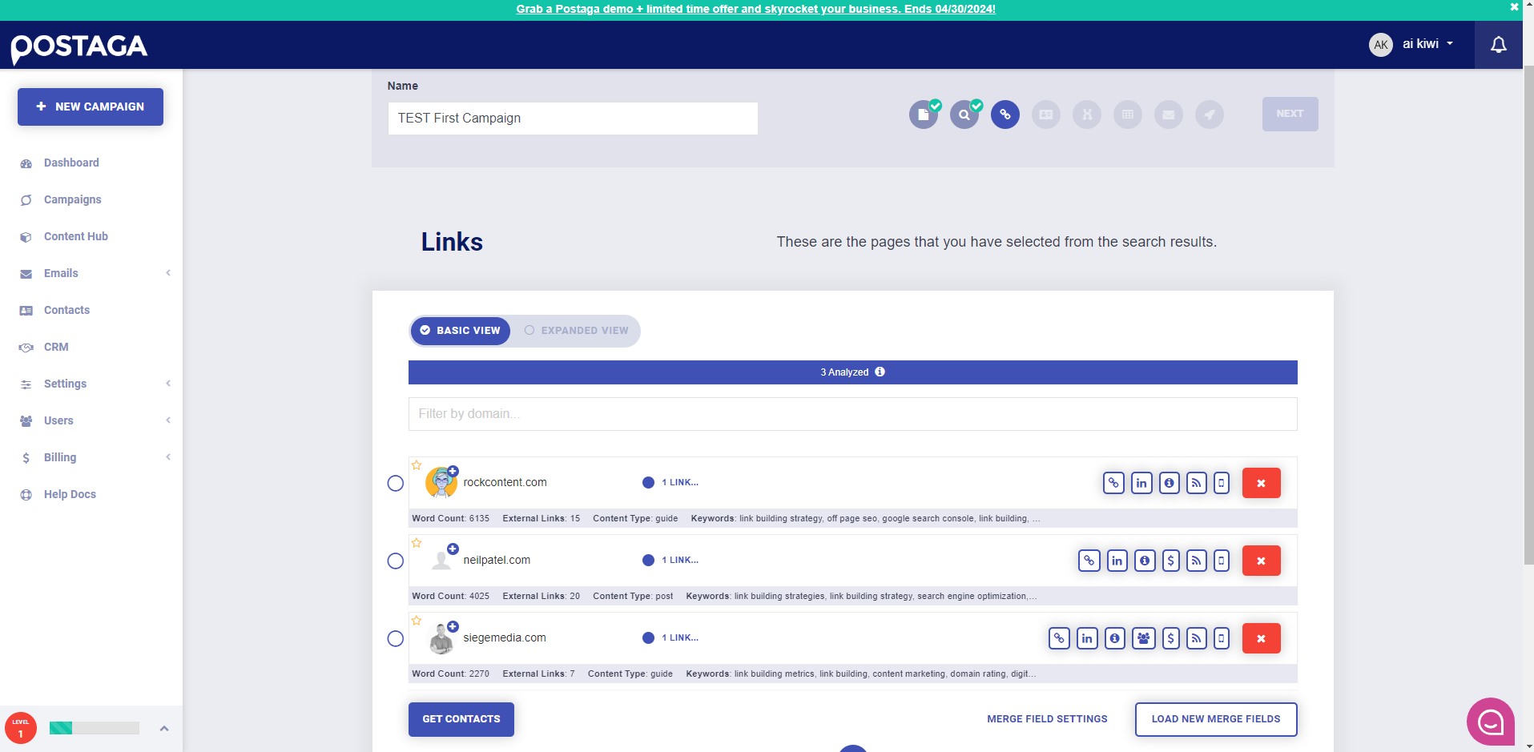This screenshot has width=1534, height=752.
Task: Star the neilpatel.com link as favorite
Action: click(417, 542)
